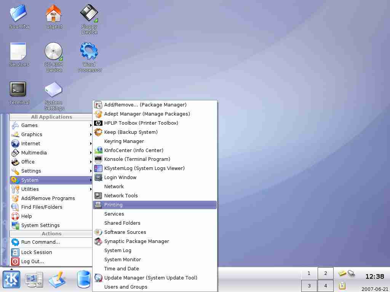The height and width of the screenshot is (292, 390).
Task: Open Network Tools from submenu
Action: tap(155, 196)
